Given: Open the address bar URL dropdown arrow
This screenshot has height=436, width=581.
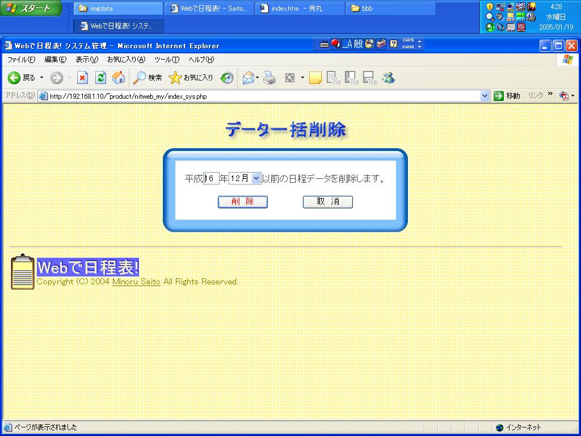Looking at the screenshot, I should coord(485,96).
